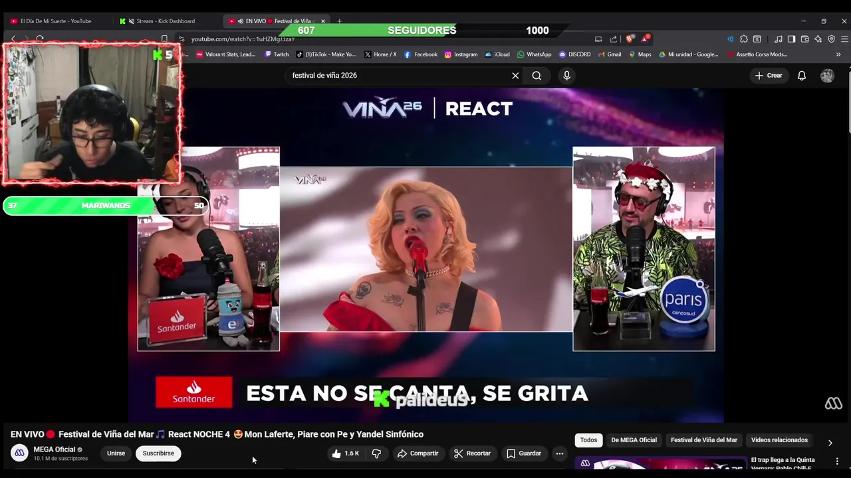This screenshot has height=478, width=851.
Task: Select the Videos relacionados chip
Action: (779, 440)
